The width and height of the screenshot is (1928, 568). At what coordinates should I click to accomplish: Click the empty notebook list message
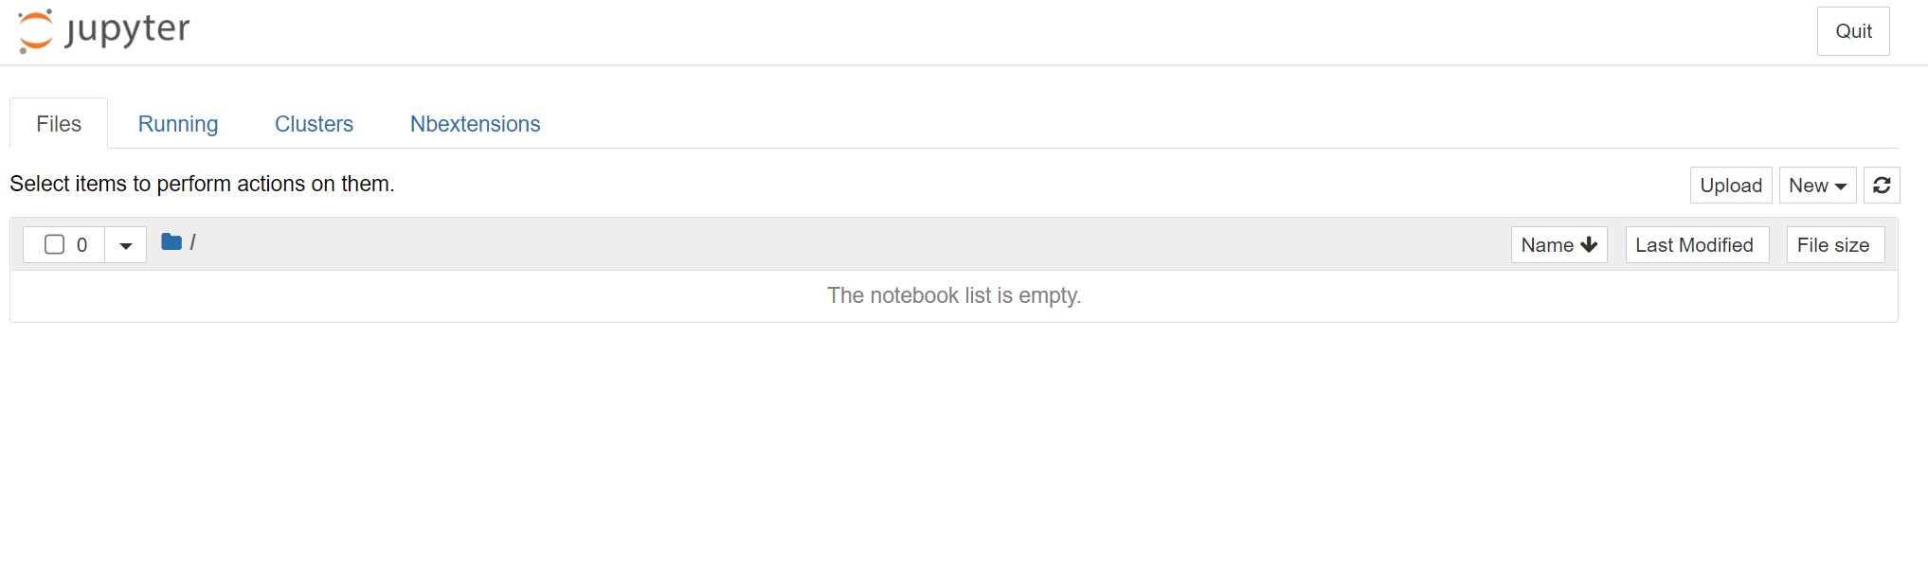coord(953,295)
